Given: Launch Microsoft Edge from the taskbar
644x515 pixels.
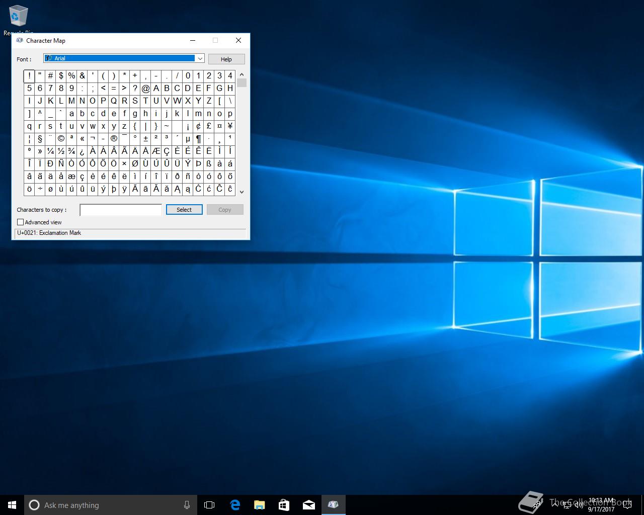Looking at the screenshot, I should [235, 505].
